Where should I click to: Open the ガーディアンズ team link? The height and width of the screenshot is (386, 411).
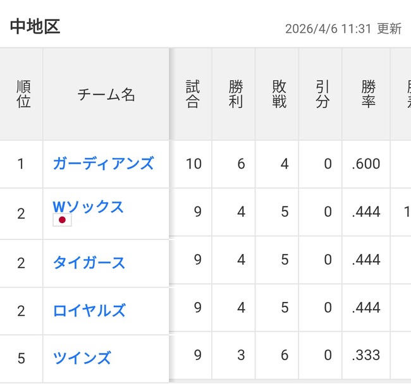pos(103,164)
